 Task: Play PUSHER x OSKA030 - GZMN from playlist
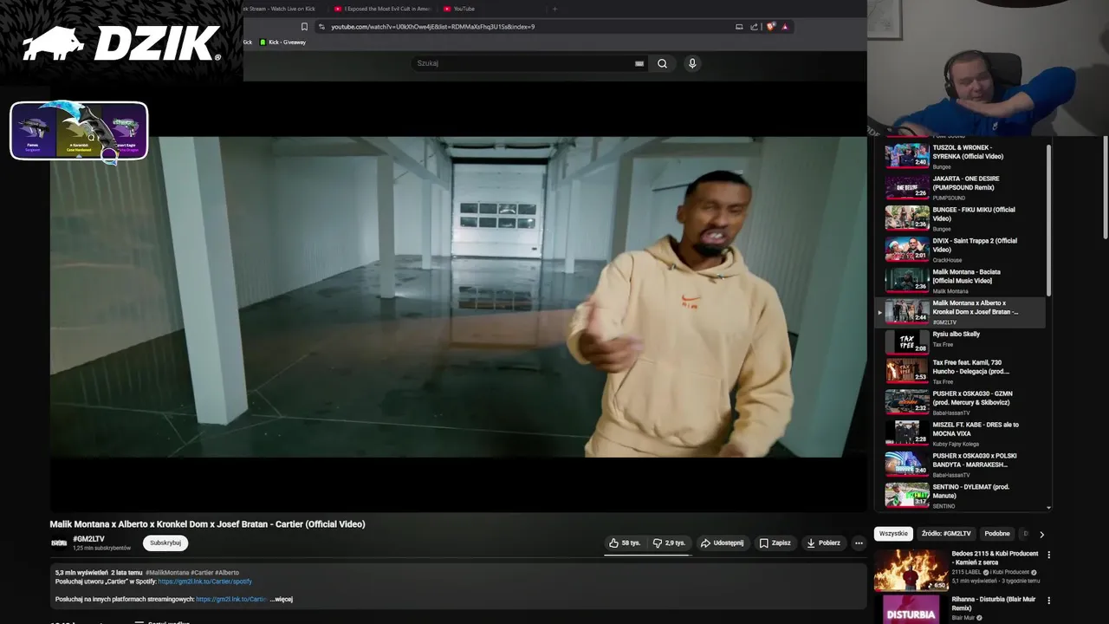tap(964, 402)
